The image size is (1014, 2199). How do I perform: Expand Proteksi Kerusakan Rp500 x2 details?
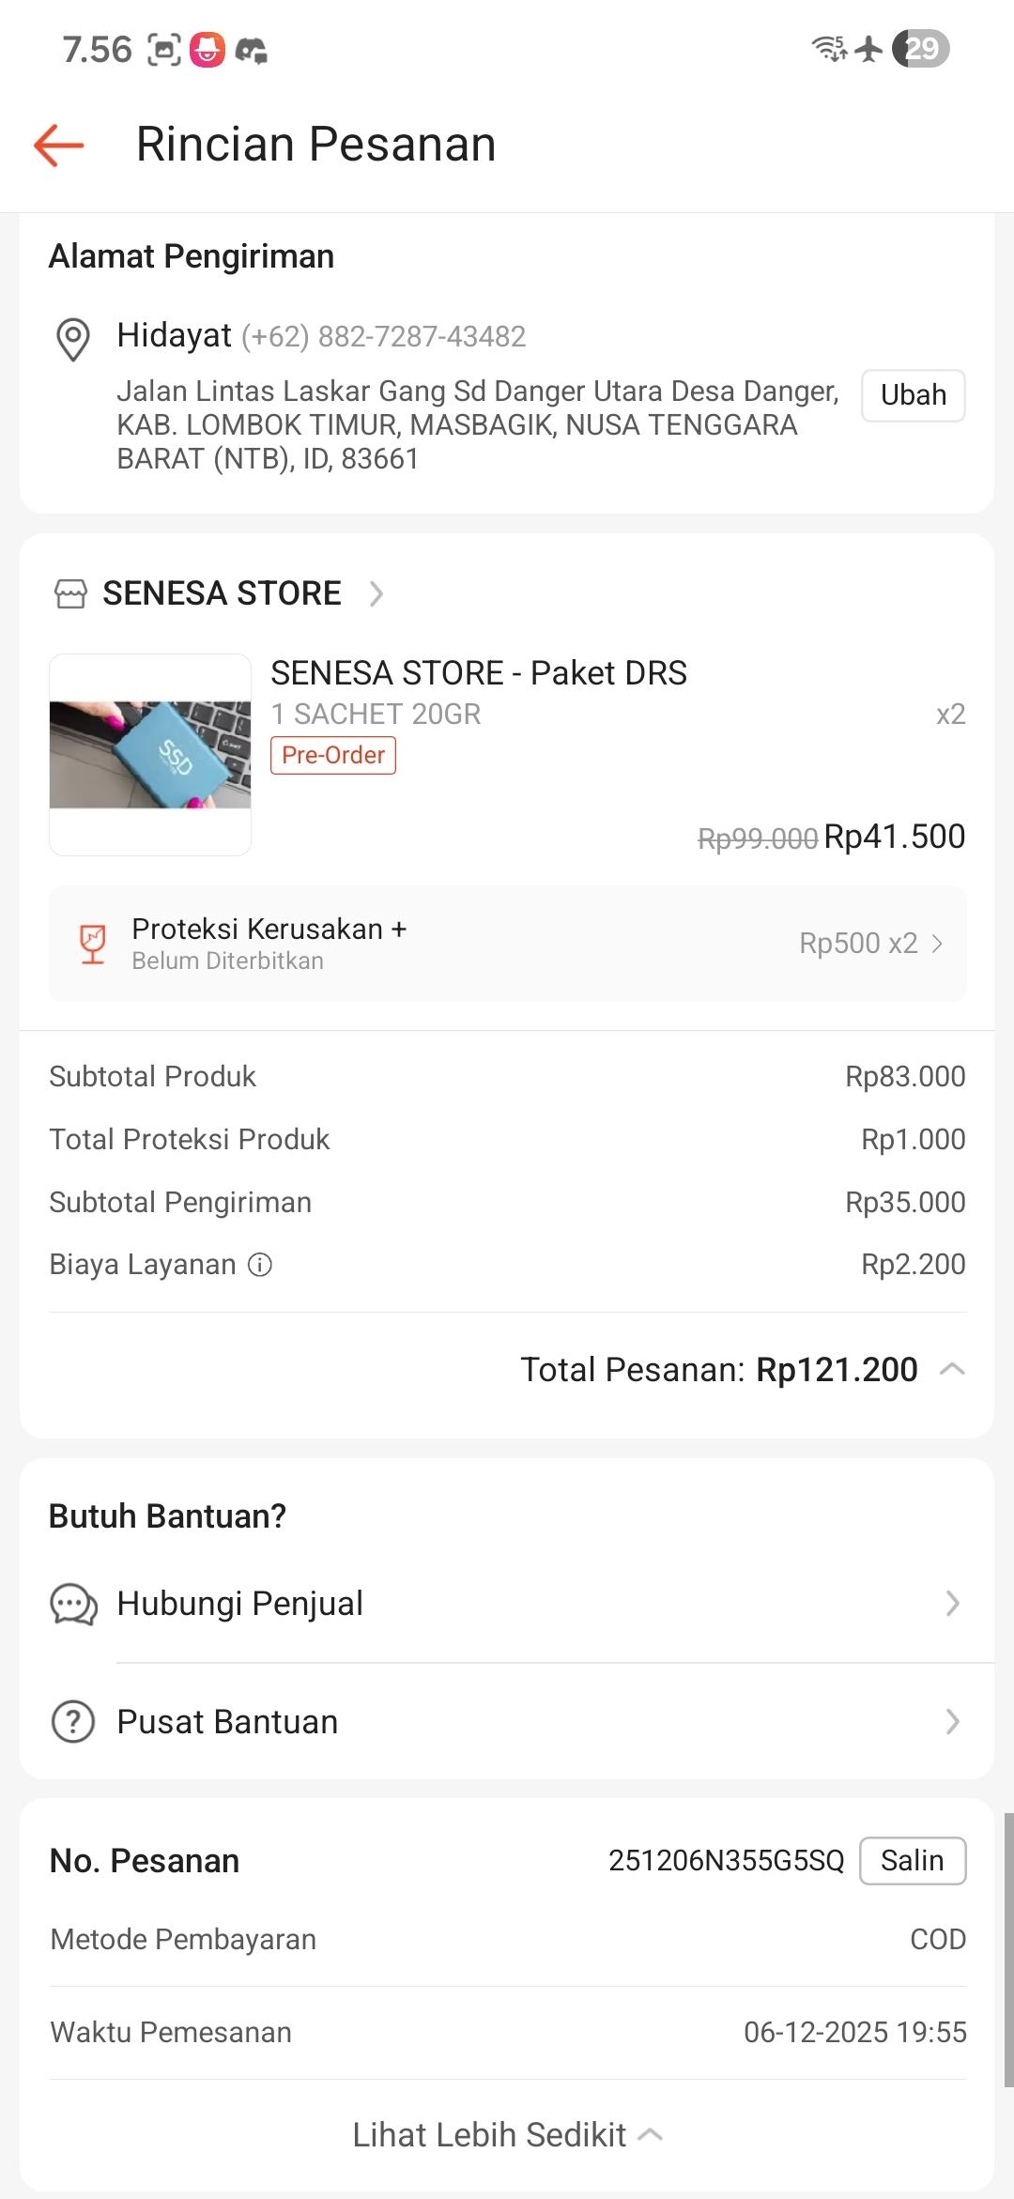coord(870,944)
